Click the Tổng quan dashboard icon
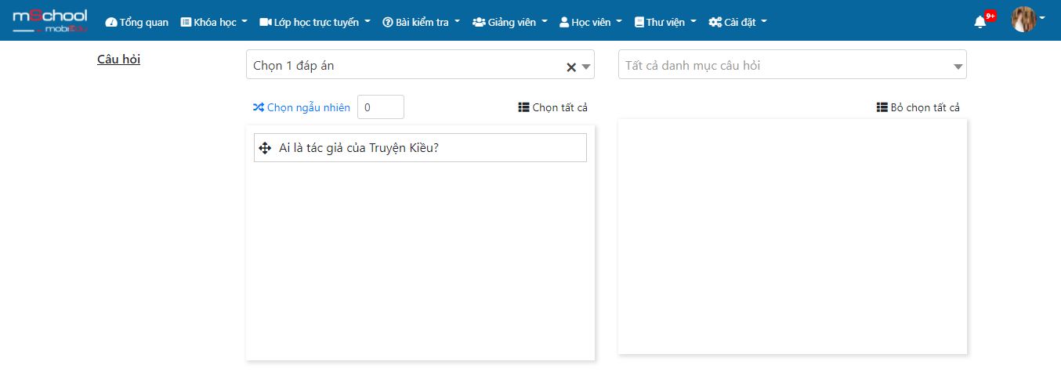The height and width of the screenshot is (376, 1061). [110, 22]
